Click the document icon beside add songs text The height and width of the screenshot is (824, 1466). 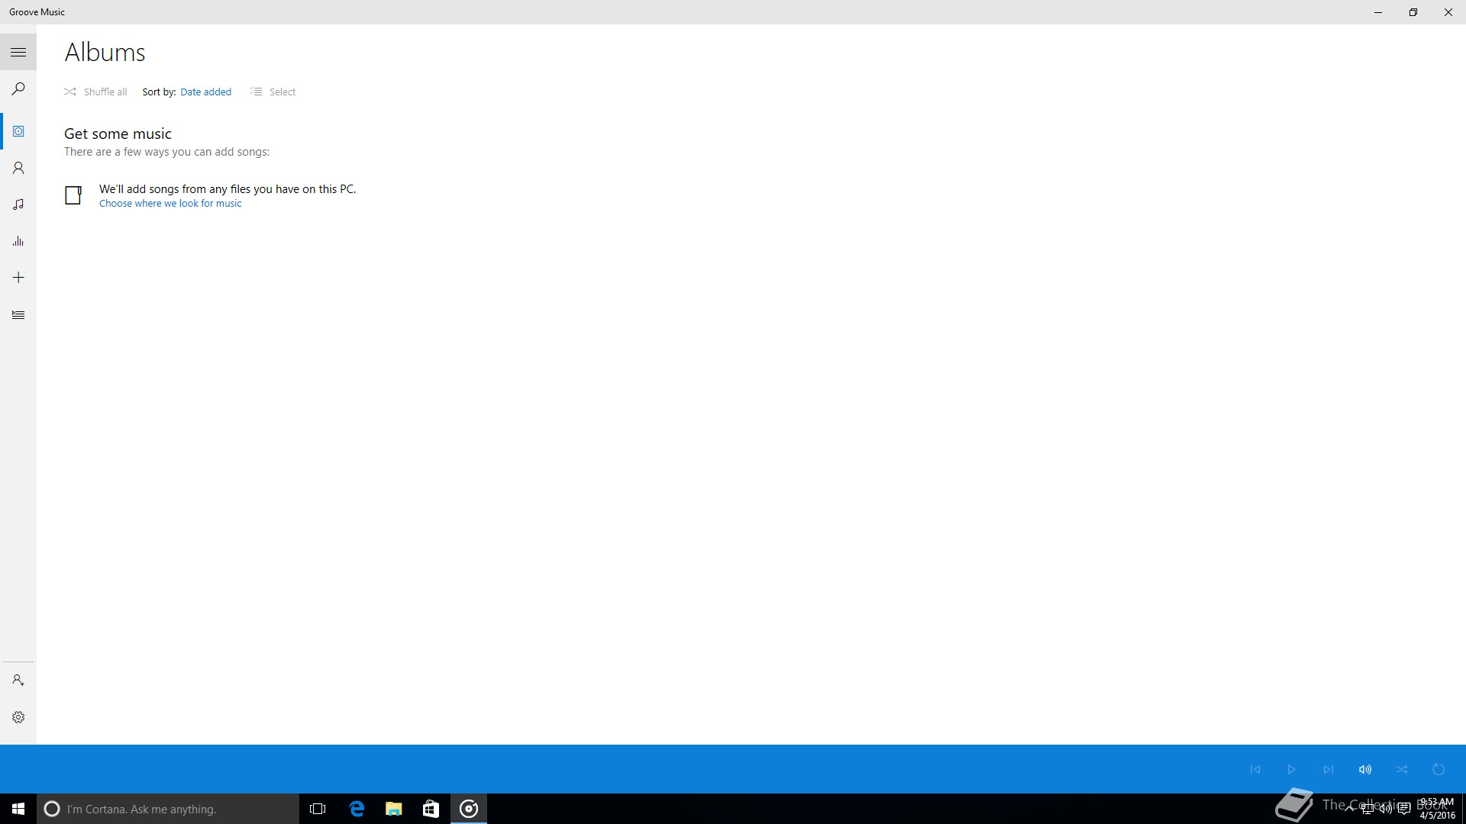tap(73, 195)
